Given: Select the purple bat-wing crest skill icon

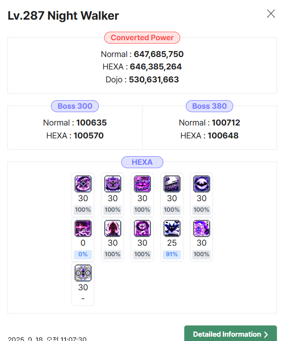Looking at the screenshot, I should [x=112, y=184].
